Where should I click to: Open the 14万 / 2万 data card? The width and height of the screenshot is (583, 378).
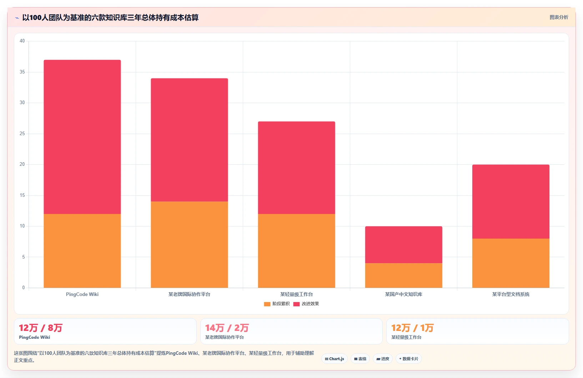tap(291, 331)
